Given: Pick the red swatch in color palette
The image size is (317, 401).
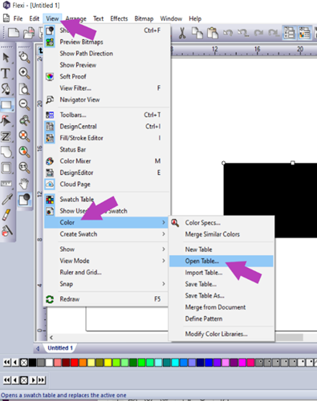Looking at the screenshot, I should pos(75,363).
